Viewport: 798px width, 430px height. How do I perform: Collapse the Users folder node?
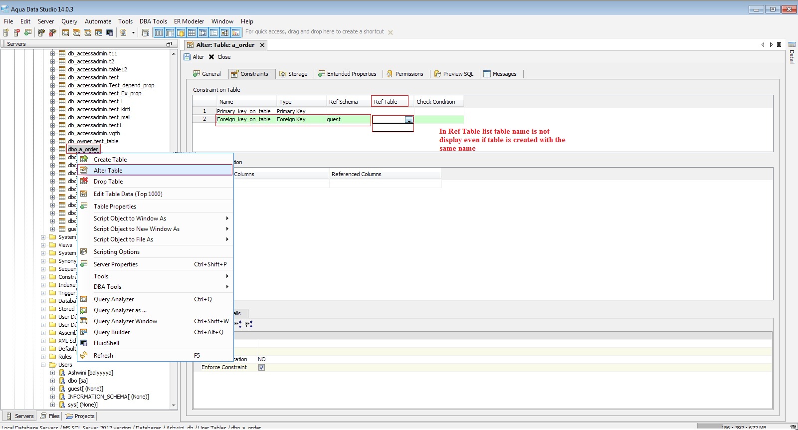[43, 365]
